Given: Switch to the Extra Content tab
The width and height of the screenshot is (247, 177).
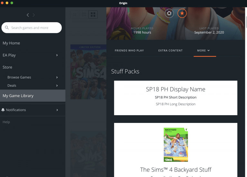Looking at the screenshot, I should coord(170,51).
